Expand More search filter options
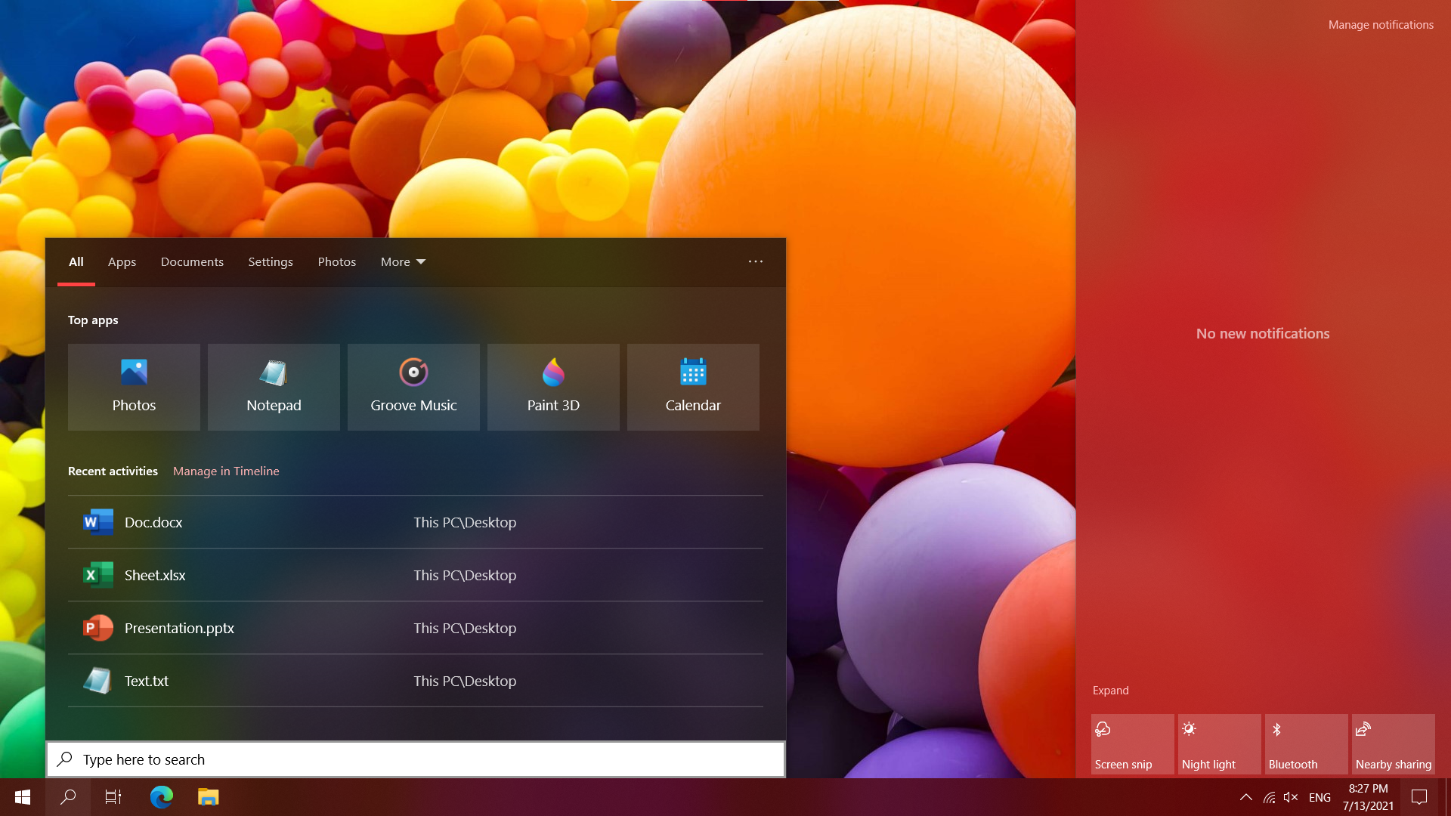 point(400,261)
